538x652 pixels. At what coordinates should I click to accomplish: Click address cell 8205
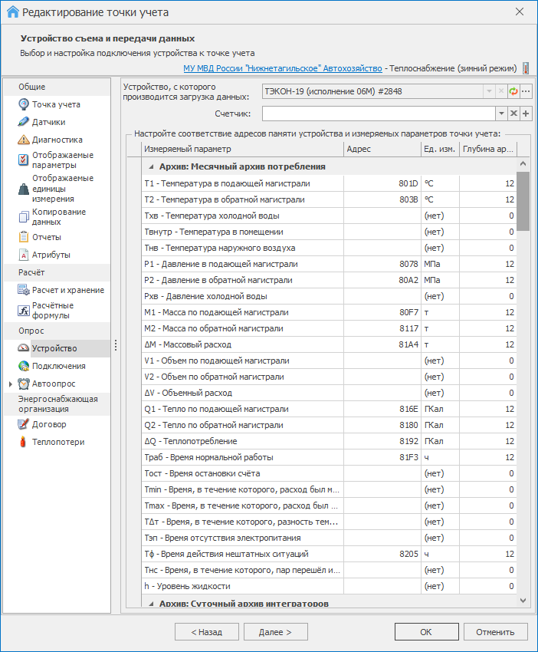click(x=382, y=554)
